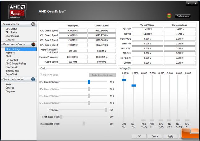Click the CPU Core 1 Multiplier slider handle
This screenshot has width=200, height=141.
pyautogui.click(x=89, y=89)
